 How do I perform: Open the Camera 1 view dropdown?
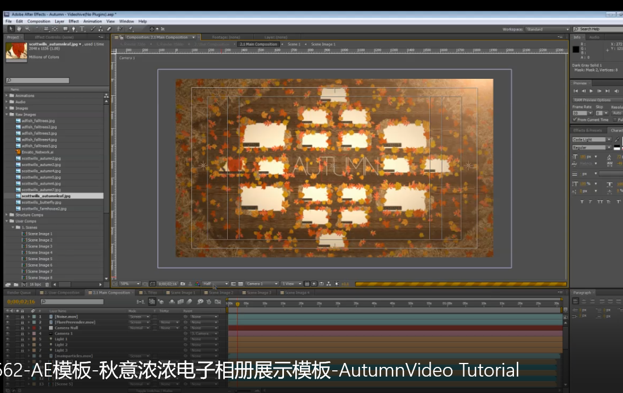click(x=262, y=284)
